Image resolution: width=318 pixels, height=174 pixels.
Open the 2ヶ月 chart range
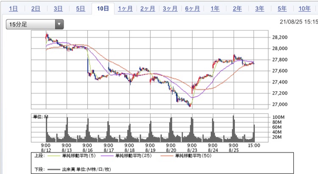pyautogui.click(x=148, y=9)
